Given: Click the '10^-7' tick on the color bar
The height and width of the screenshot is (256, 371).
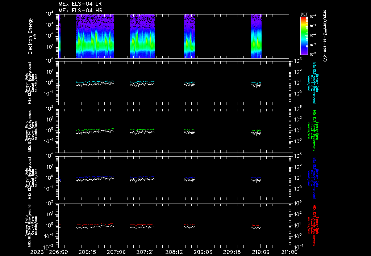Looking at the screenshot, I should point(313,54).
